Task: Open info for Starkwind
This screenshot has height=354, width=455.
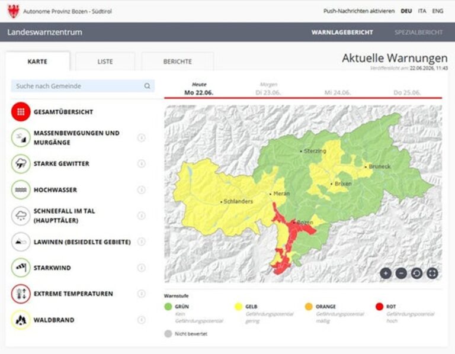Action: point(142,268)
